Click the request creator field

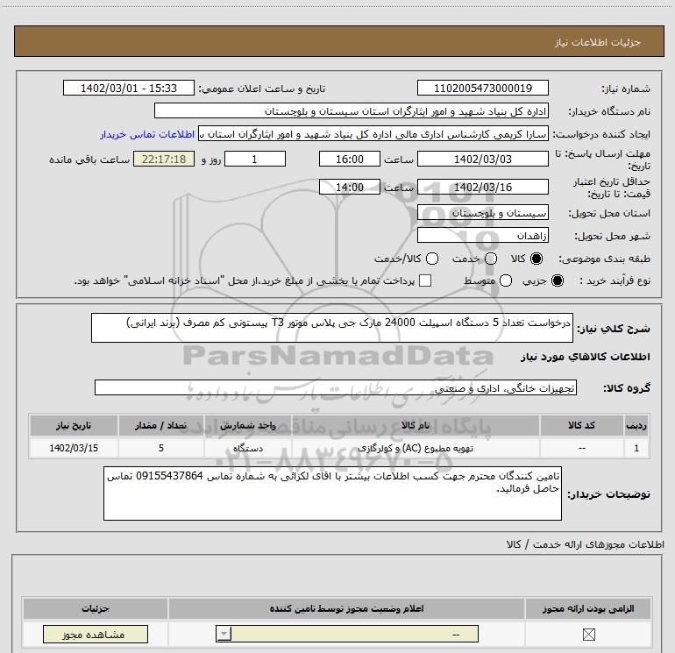pos(373,134)
